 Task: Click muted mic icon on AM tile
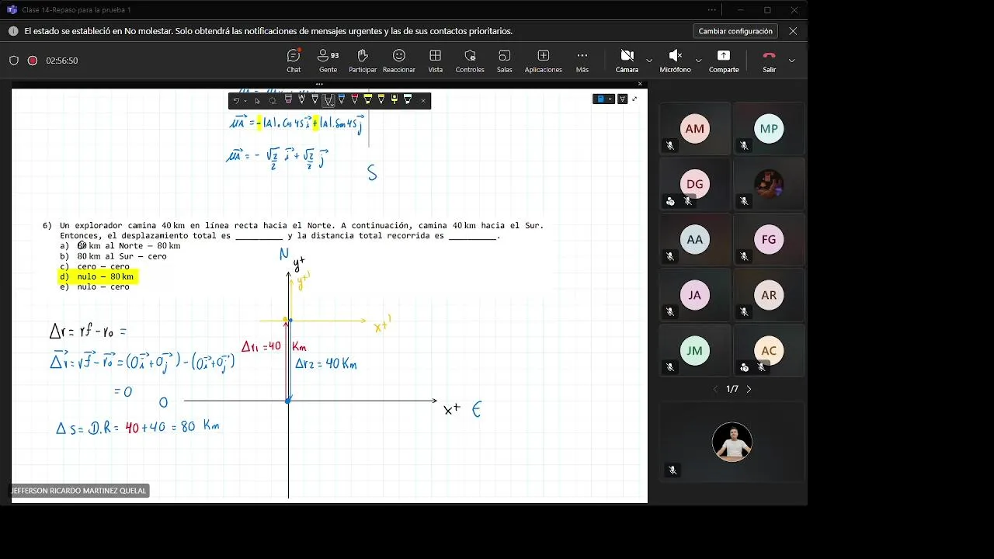click(x=669, y=146)
